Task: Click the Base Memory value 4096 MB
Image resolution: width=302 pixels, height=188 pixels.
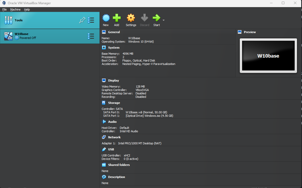Action: (x=128, y=54)
